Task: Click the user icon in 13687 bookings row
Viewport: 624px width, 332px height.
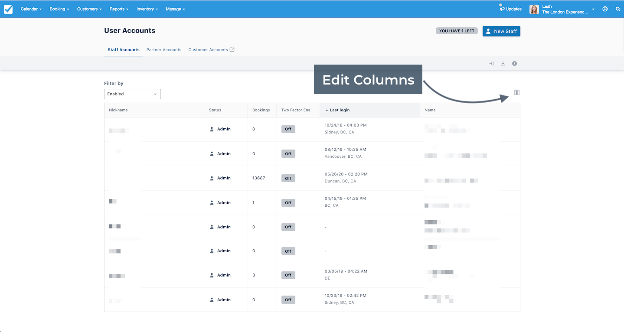Action: 212,178
